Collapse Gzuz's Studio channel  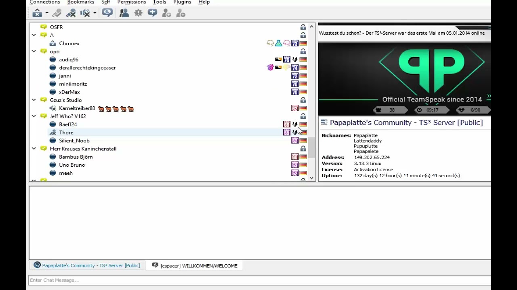[x=34, y=100]
